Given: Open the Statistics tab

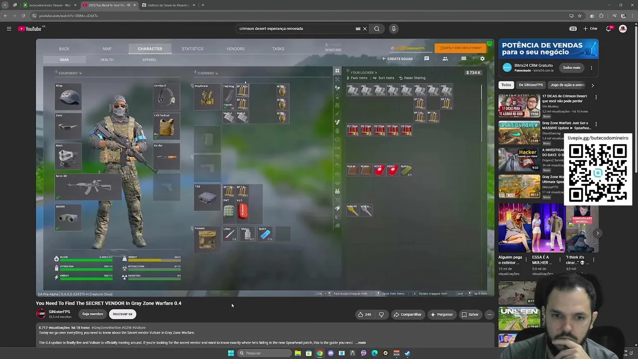Looking at the screenshot, I should [x=192, y=49].
